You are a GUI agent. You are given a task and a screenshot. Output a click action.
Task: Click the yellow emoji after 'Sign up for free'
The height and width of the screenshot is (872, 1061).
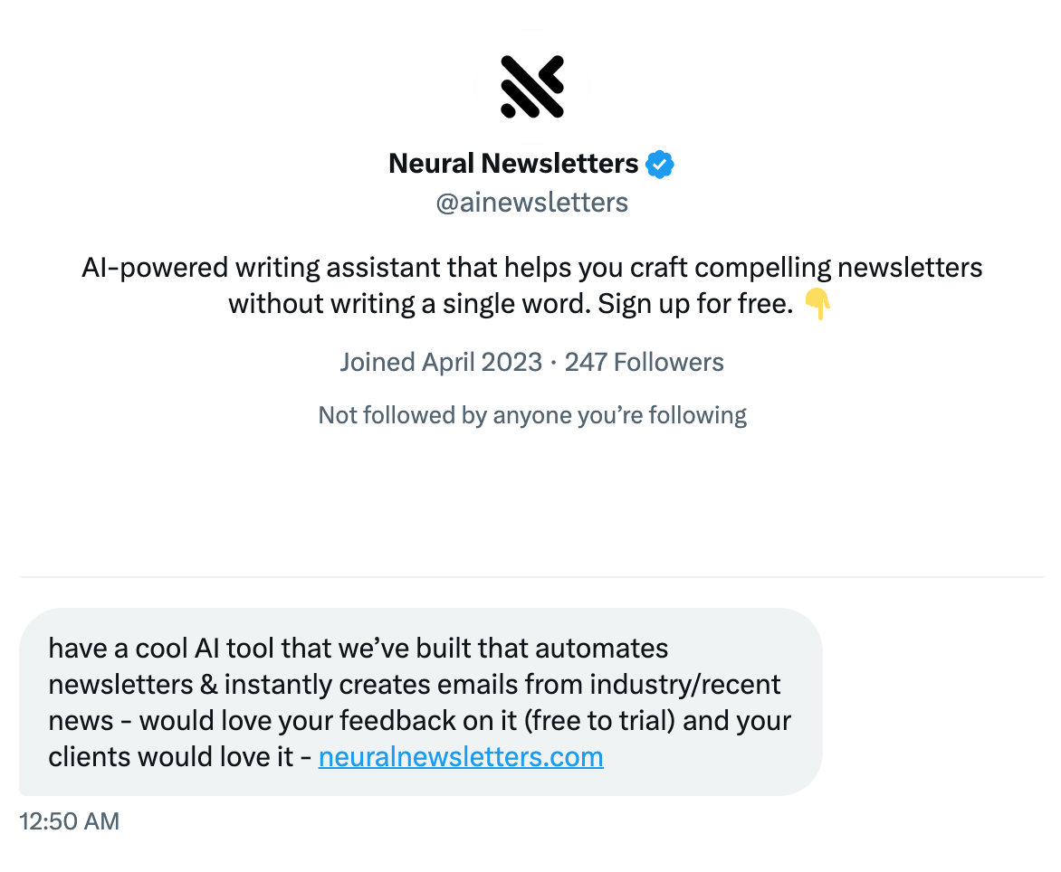coord(817,303)
